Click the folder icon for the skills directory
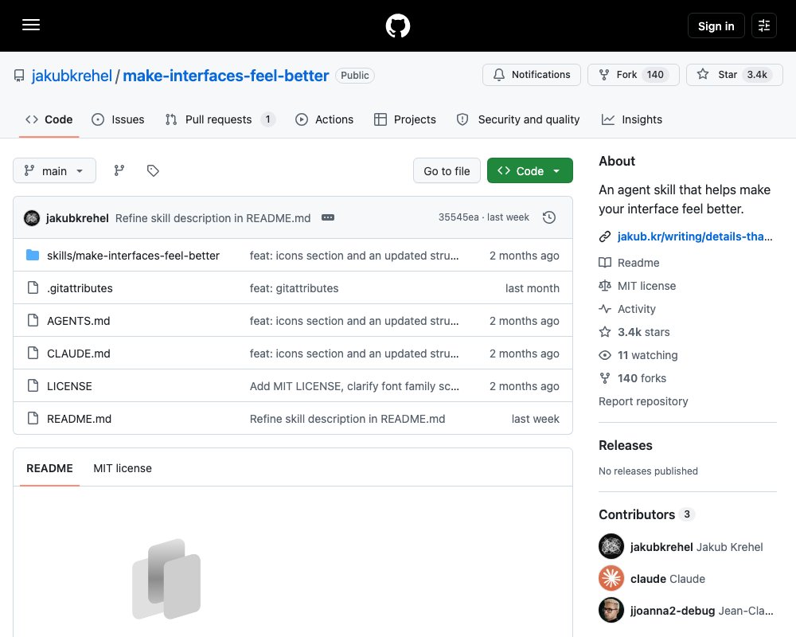Screen dimensions: 796x637 pyautogui.click(x=33, y=255)
